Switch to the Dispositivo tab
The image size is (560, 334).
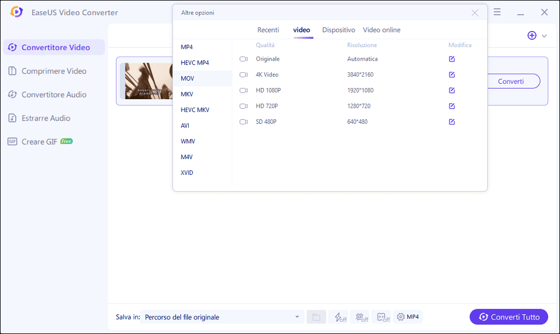coord(339,30)
